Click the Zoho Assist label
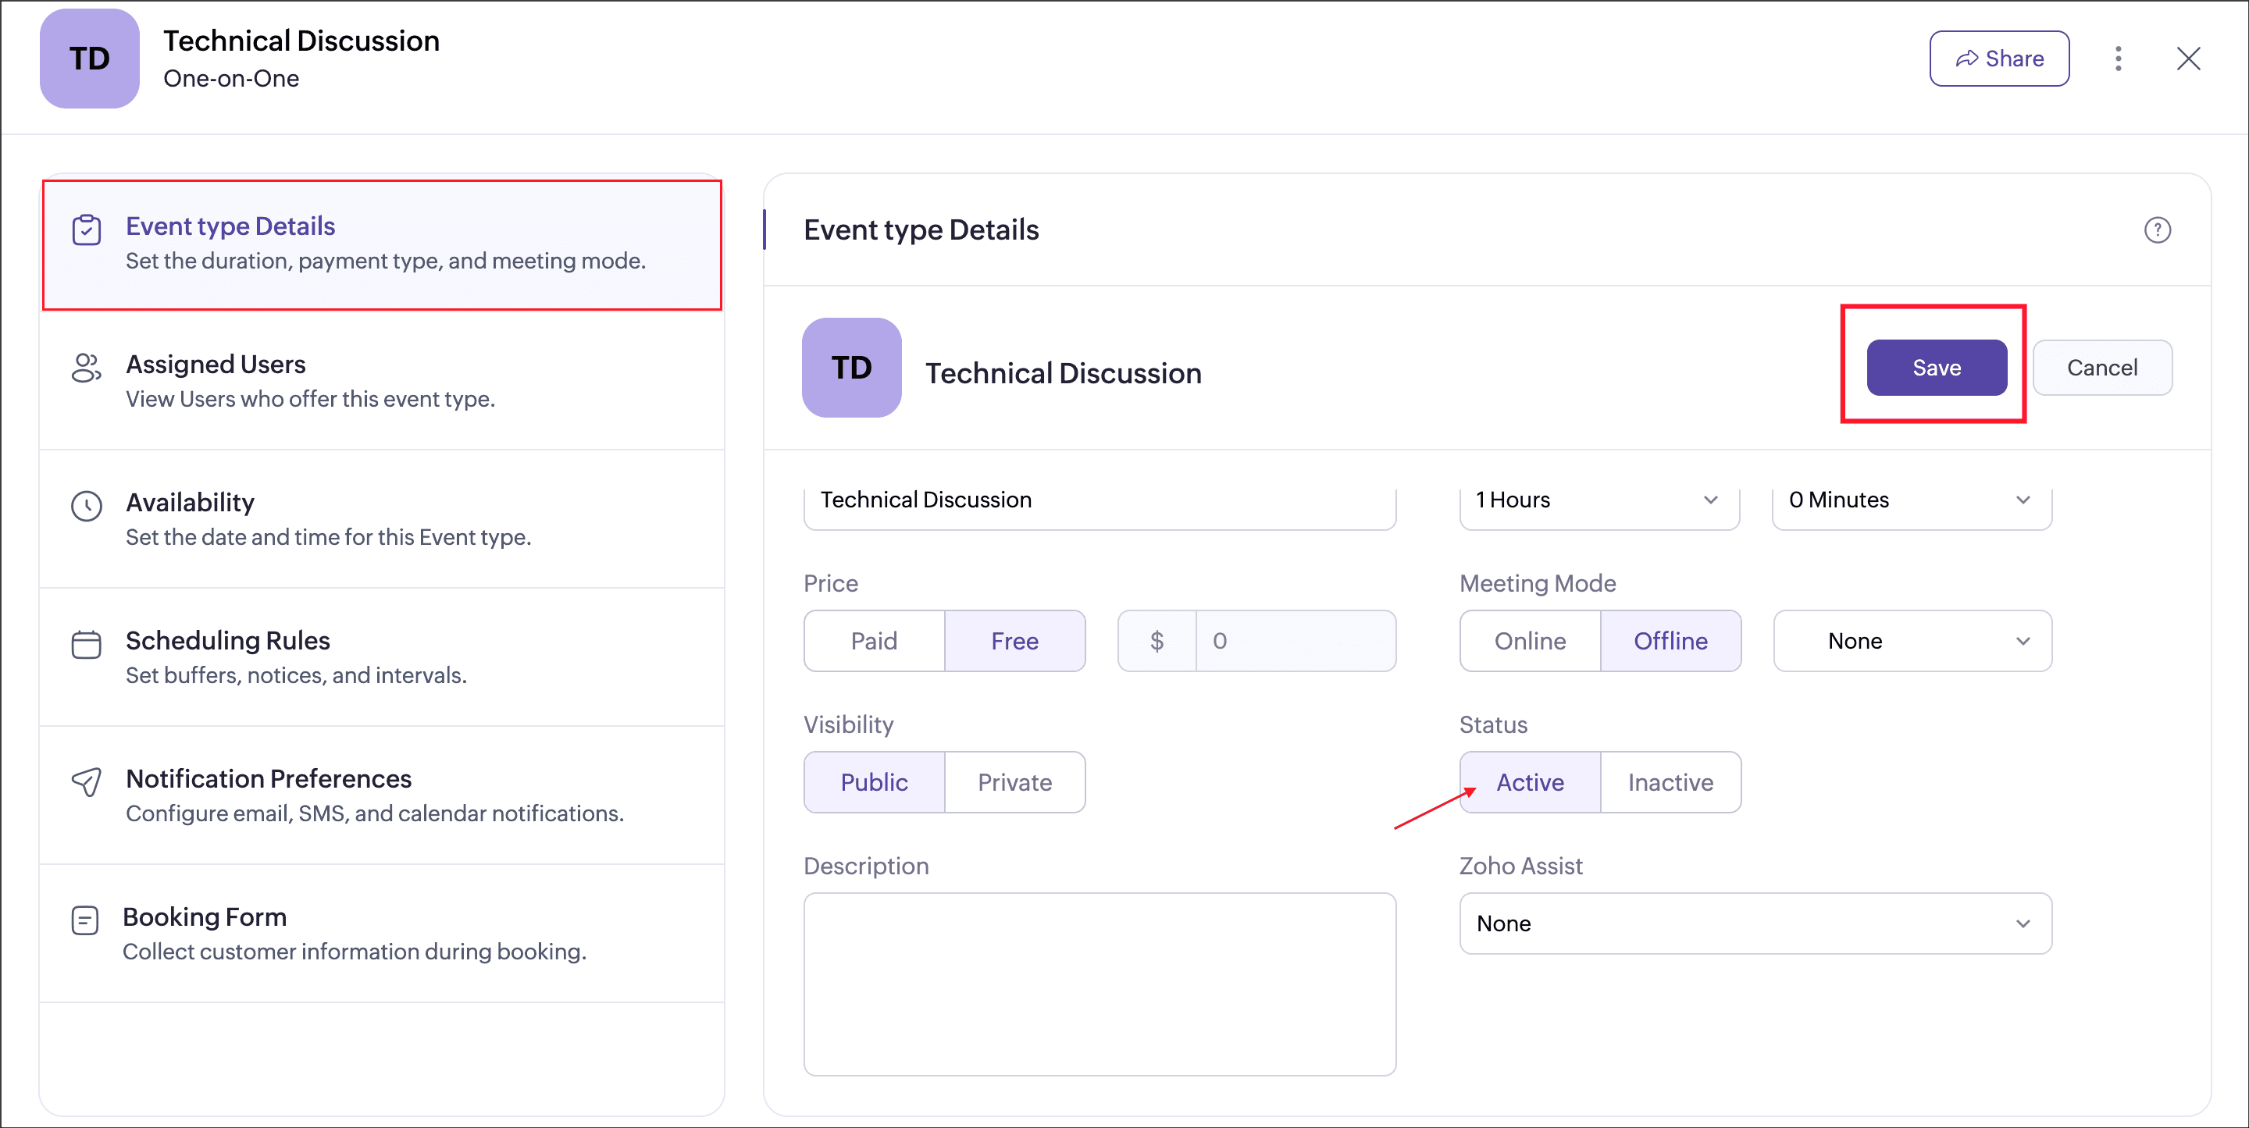Screen dimensions: 2249x1128 pyautogui.click(x=1520, y=866)
